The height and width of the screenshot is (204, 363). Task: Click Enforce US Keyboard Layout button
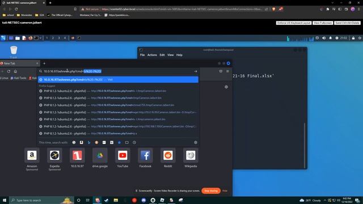click(294, 23)
